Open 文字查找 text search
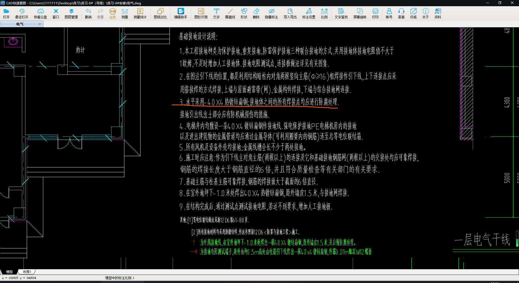Image resolution: width=519 pixels, height=283 pixels. 341,13
